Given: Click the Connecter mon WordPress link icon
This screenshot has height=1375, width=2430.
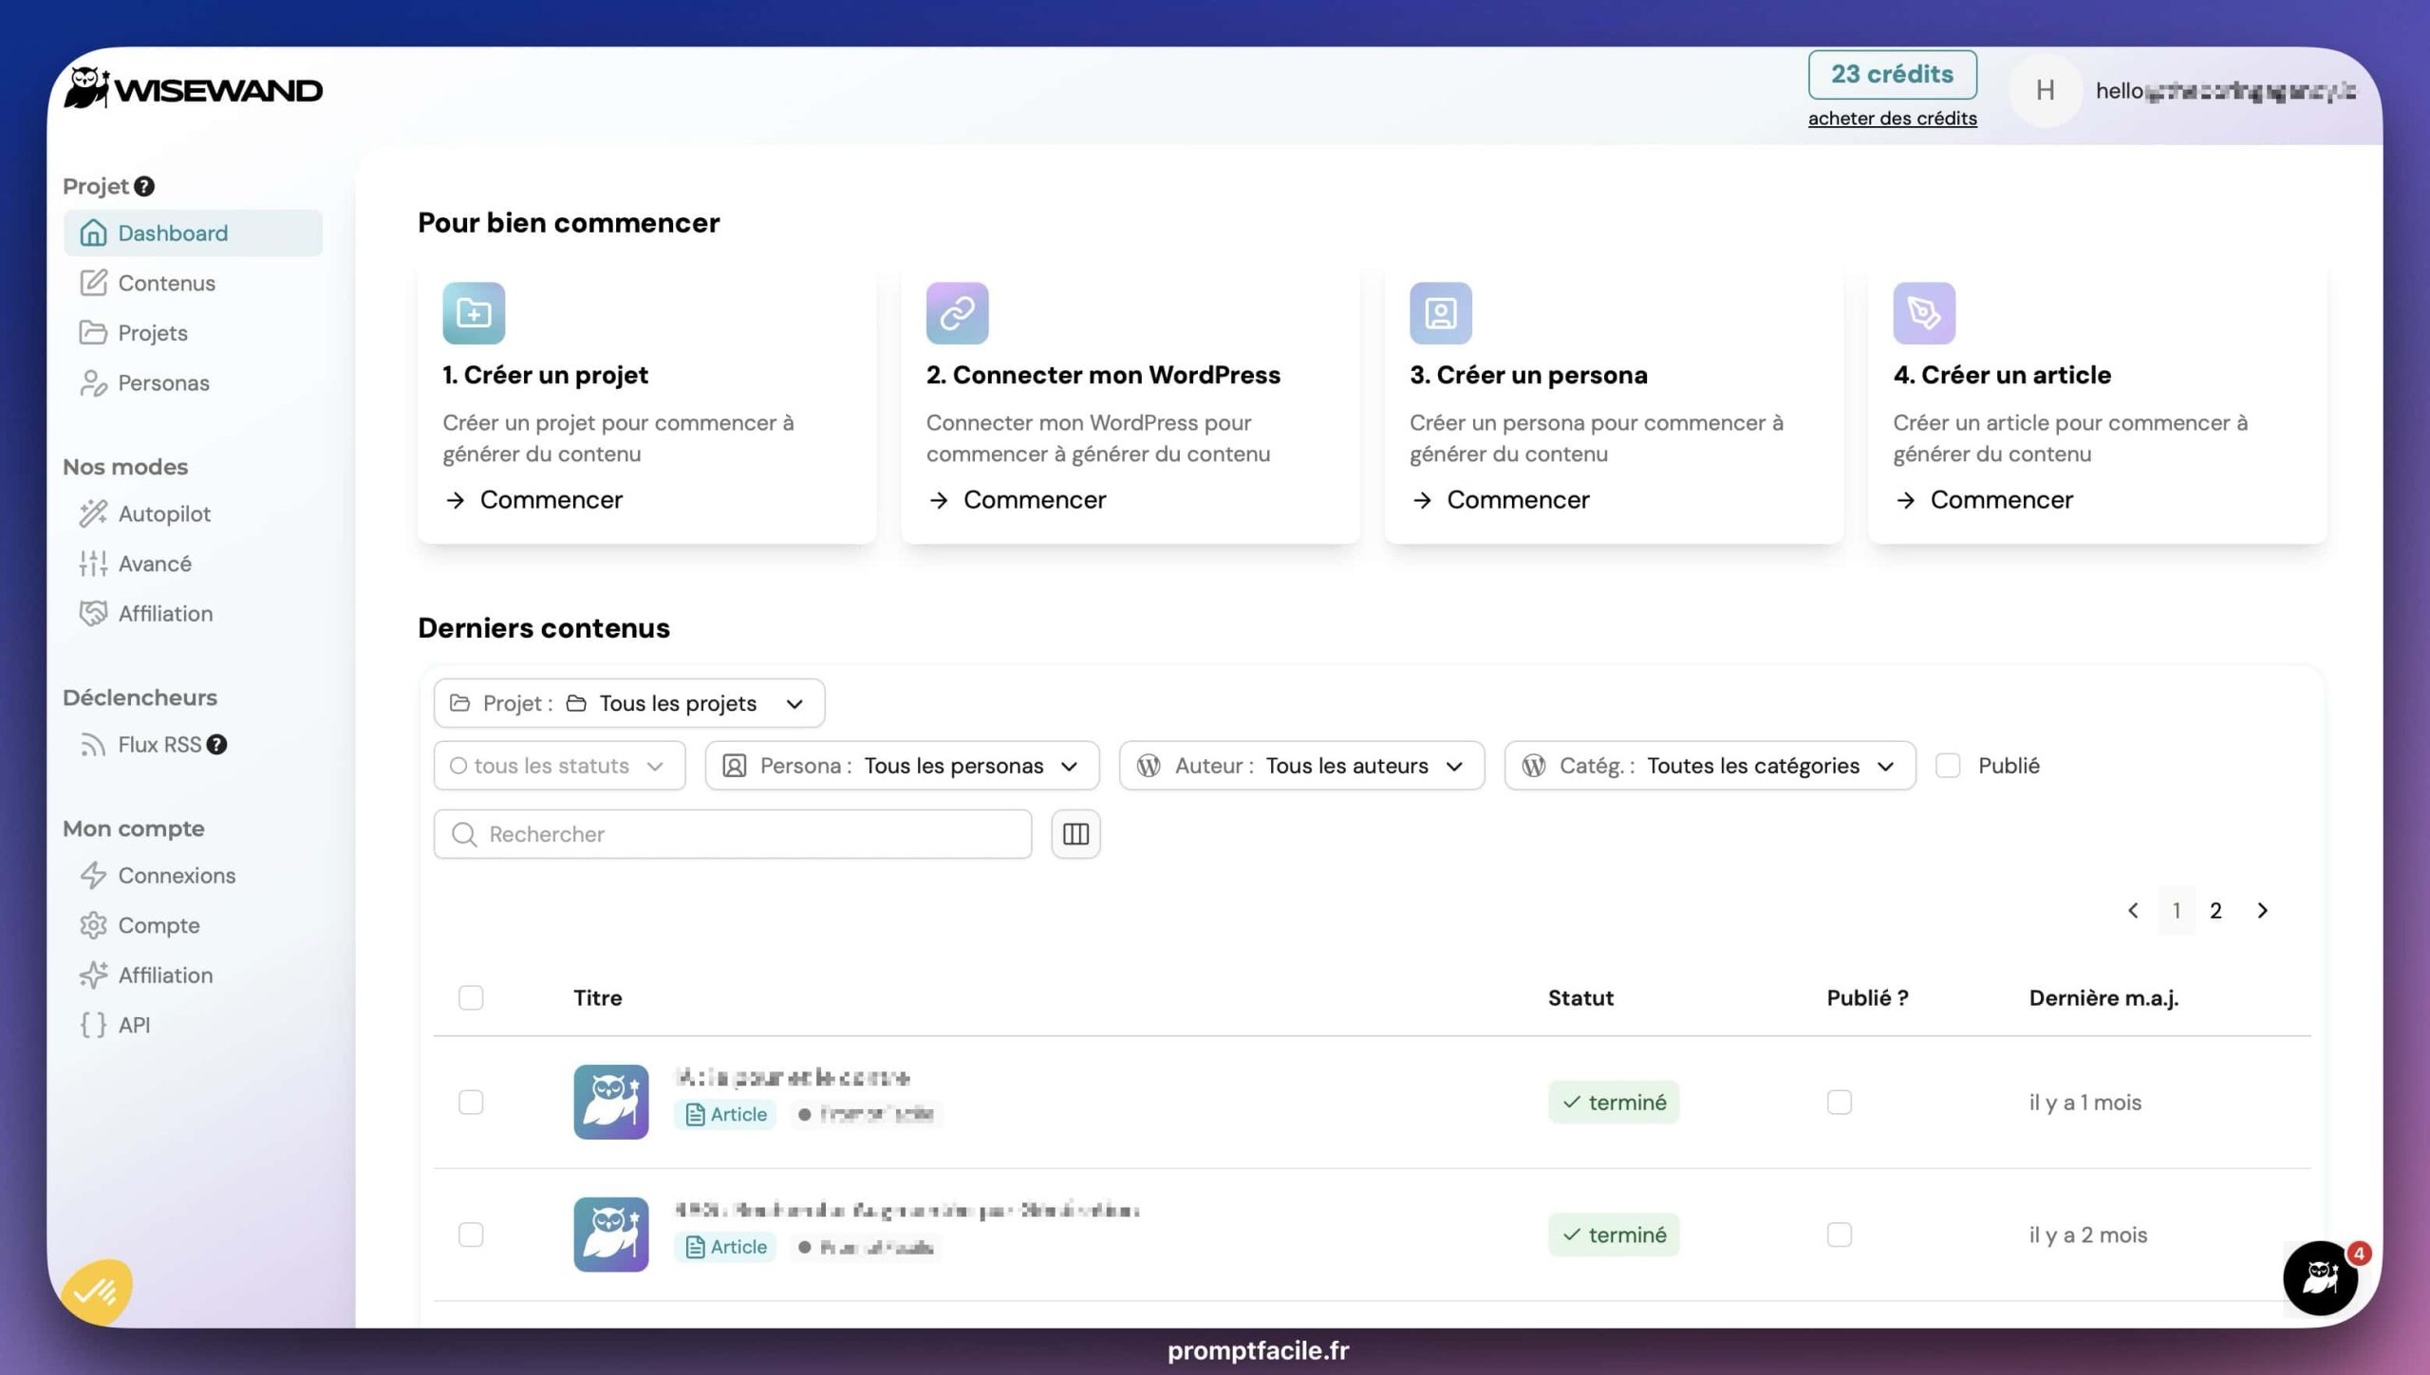Looking at the screenshot, I should click(x=957, y=313).
